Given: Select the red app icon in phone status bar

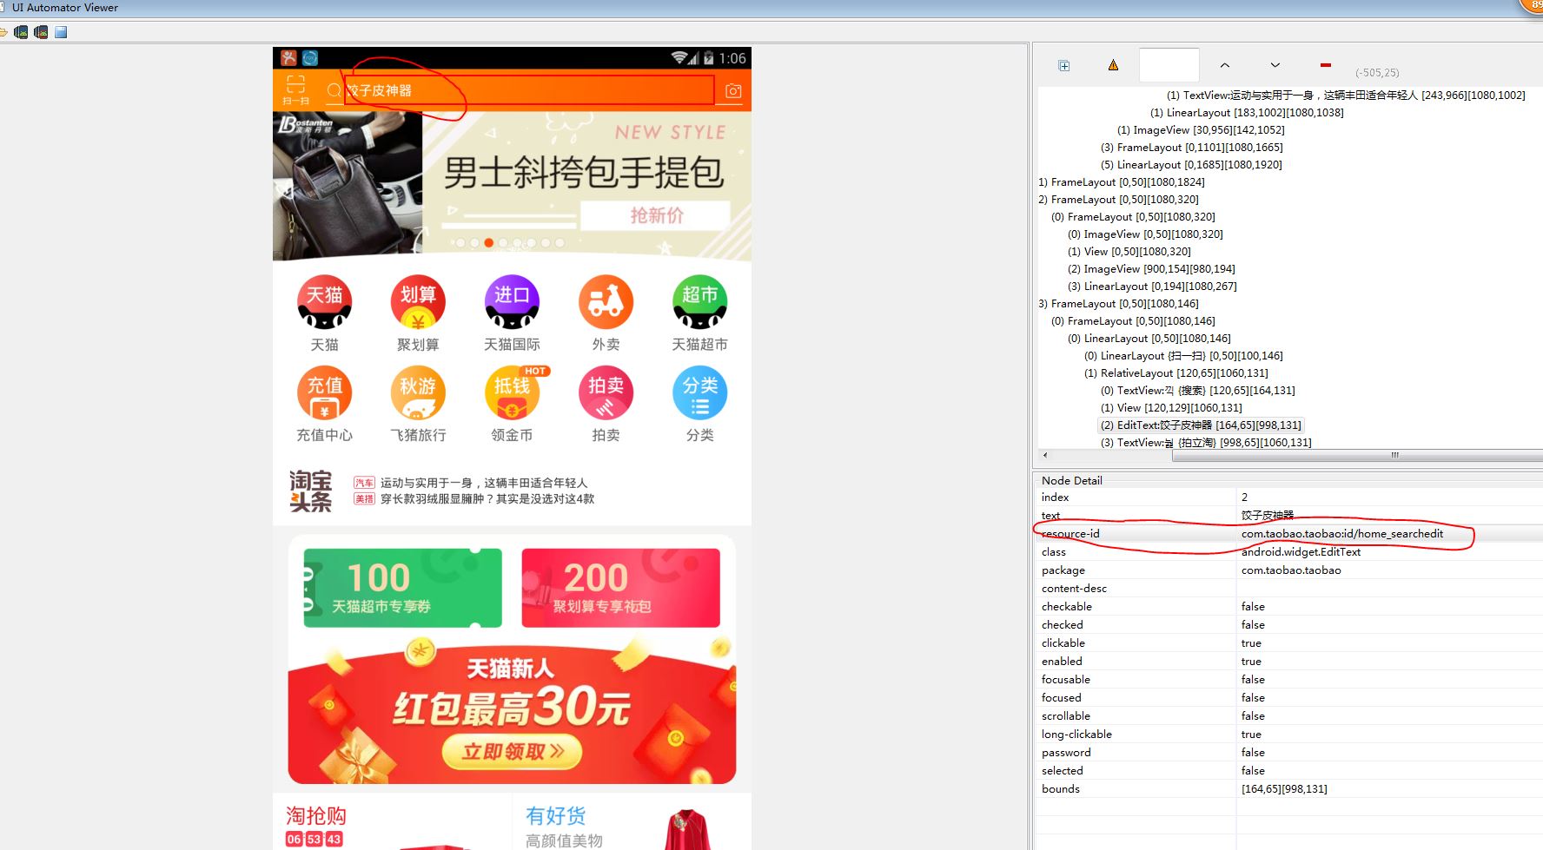Looking at the screenshot, I should pyautogui.click(x=288, y=58).
